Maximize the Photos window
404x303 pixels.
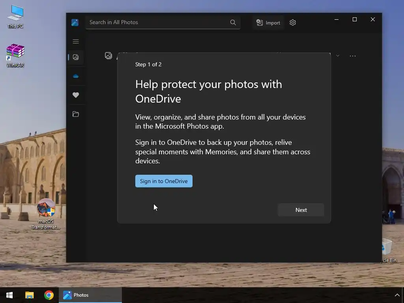355,20
